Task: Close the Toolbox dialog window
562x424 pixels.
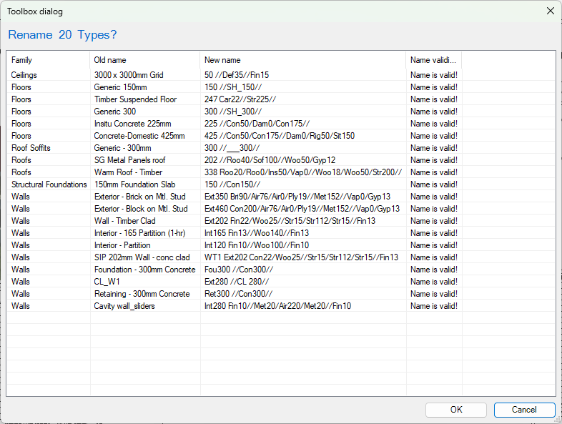Action: [550, 11]
